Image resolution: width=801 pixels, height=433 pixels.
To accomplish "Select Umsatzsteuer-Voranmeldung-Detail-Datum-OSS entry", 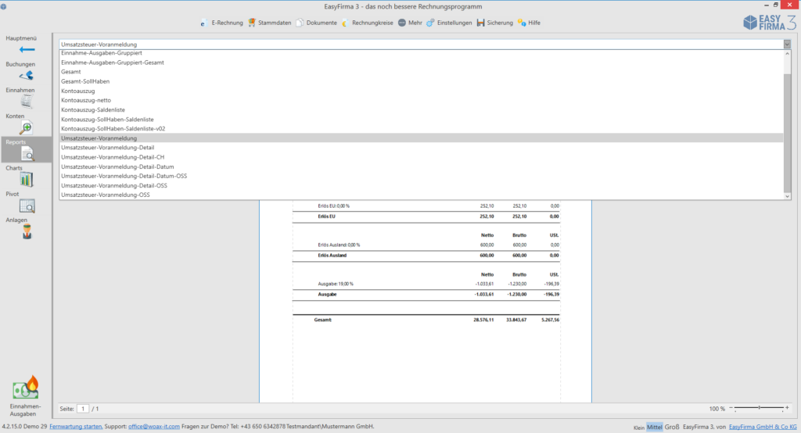I will pyautogui.click(x=421, y=176).
